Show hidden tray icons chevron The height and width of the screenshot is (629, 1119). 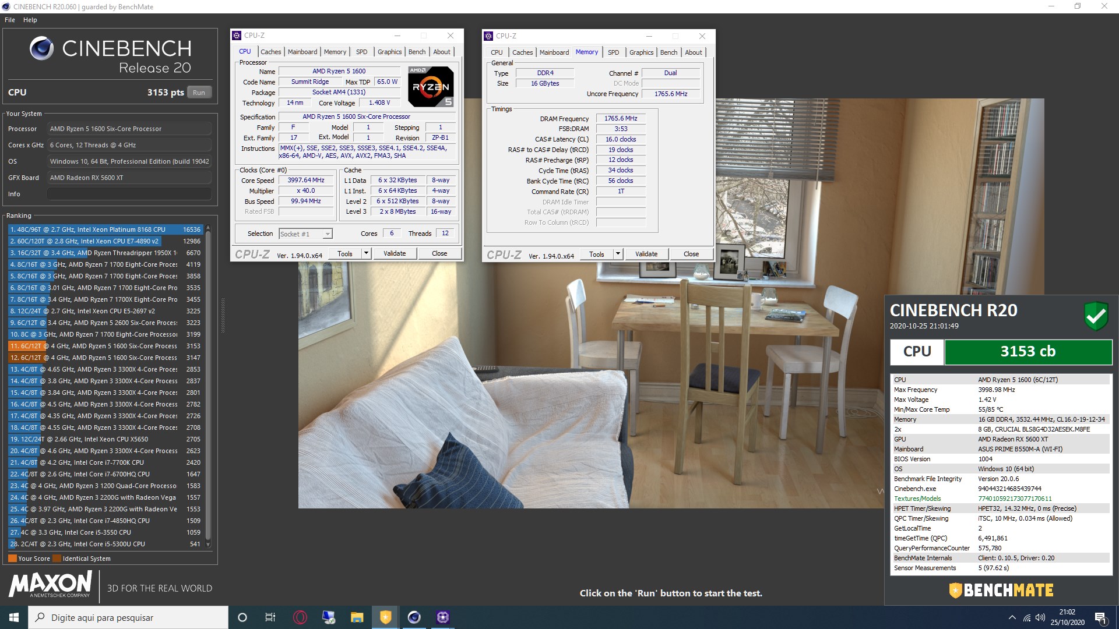[x=1012, y=617]
